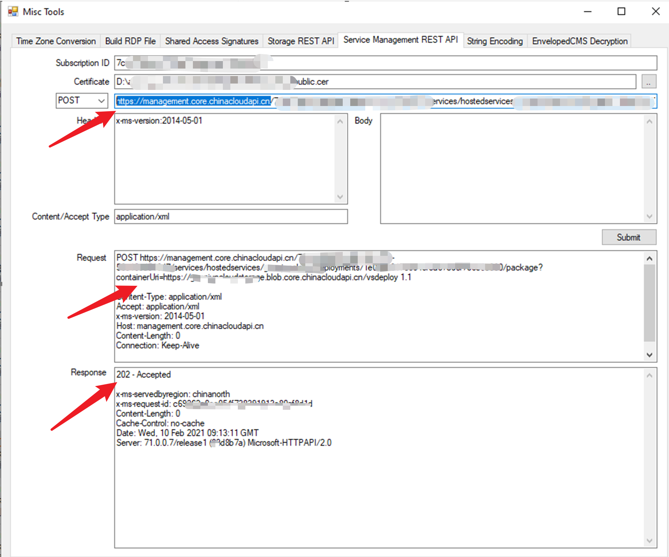The width and height of the screenshot is (669, 557).
Task: Expand the POST method dropdown
Action: click(101, 101)
